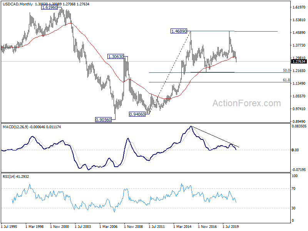Click the 50.0 Fibonacci level label
Image resolution: width=308 pixels, height=231 pixels.
pyautogui.click(x=286, y=71)
